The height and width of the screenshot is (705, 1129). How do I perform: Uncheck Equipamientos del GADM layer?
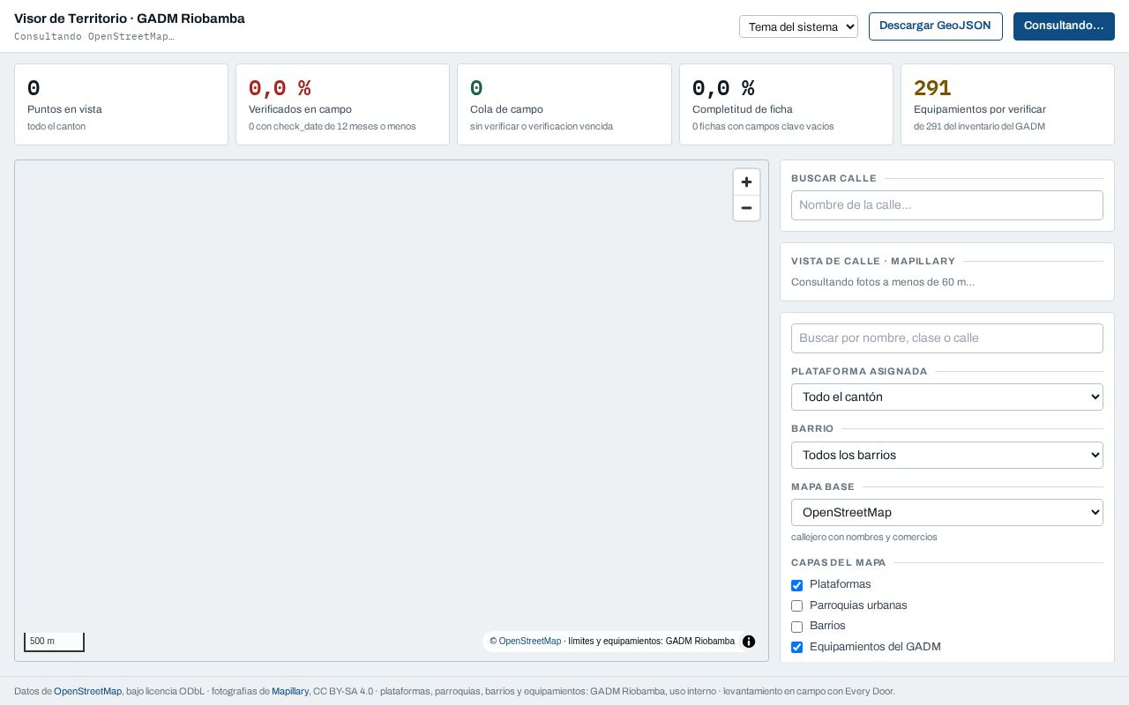(x=796, y=648)
